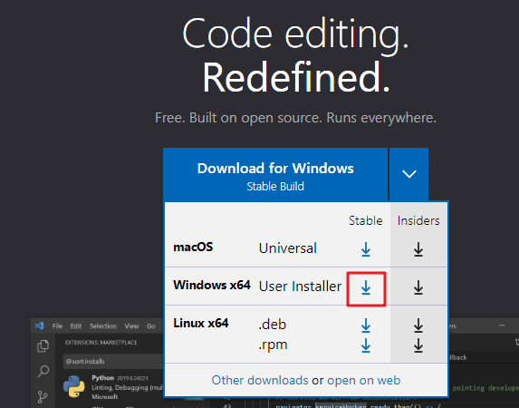Click the 'Universal' text
This screenshot has width=519, height=408.
(x=288, y=248)
